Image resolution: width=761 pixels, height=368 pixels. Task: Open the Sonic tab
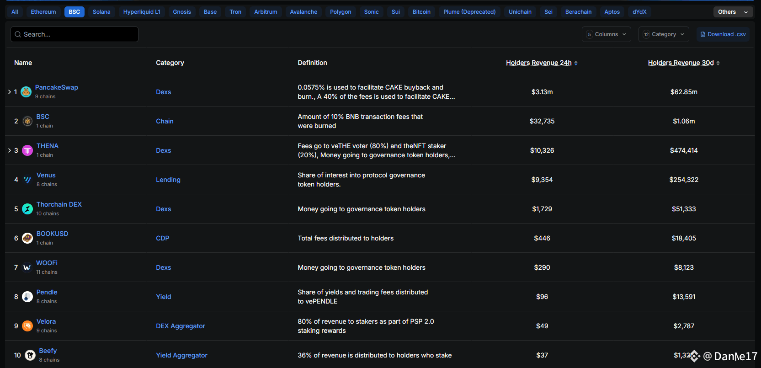(x=372, y=12)
